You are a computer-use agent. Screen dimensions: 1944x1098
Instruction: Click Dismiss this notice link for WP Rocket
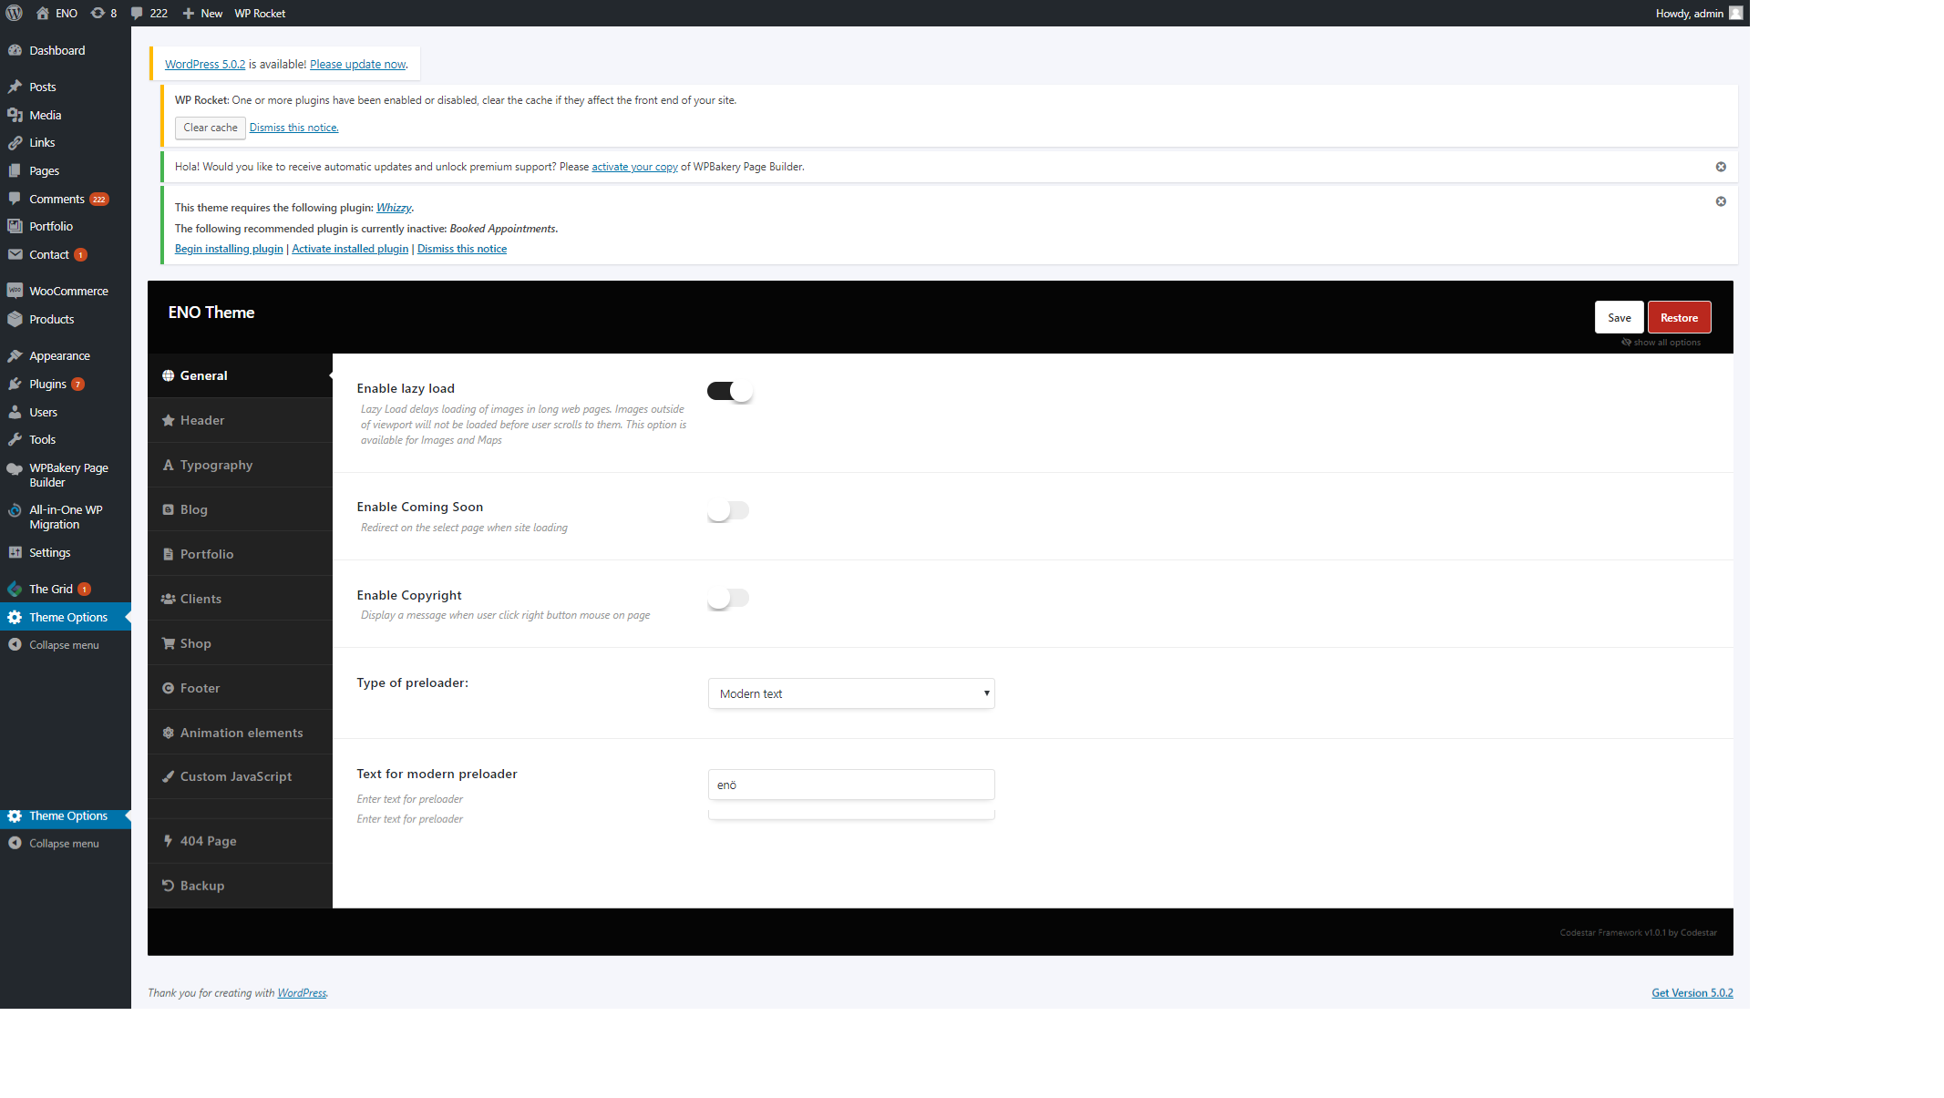tap(293, 128)
